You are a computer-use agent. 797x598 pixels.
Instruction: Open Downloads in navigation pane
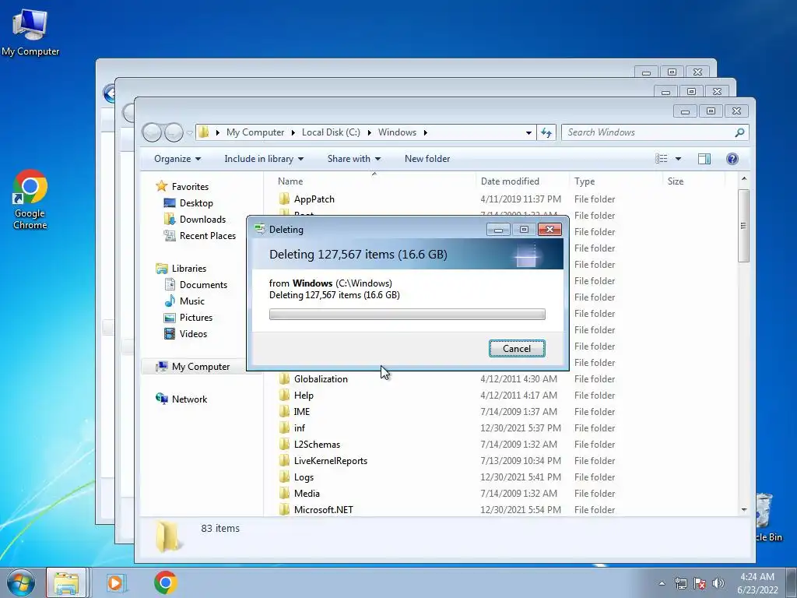click(x=202, y=219)
